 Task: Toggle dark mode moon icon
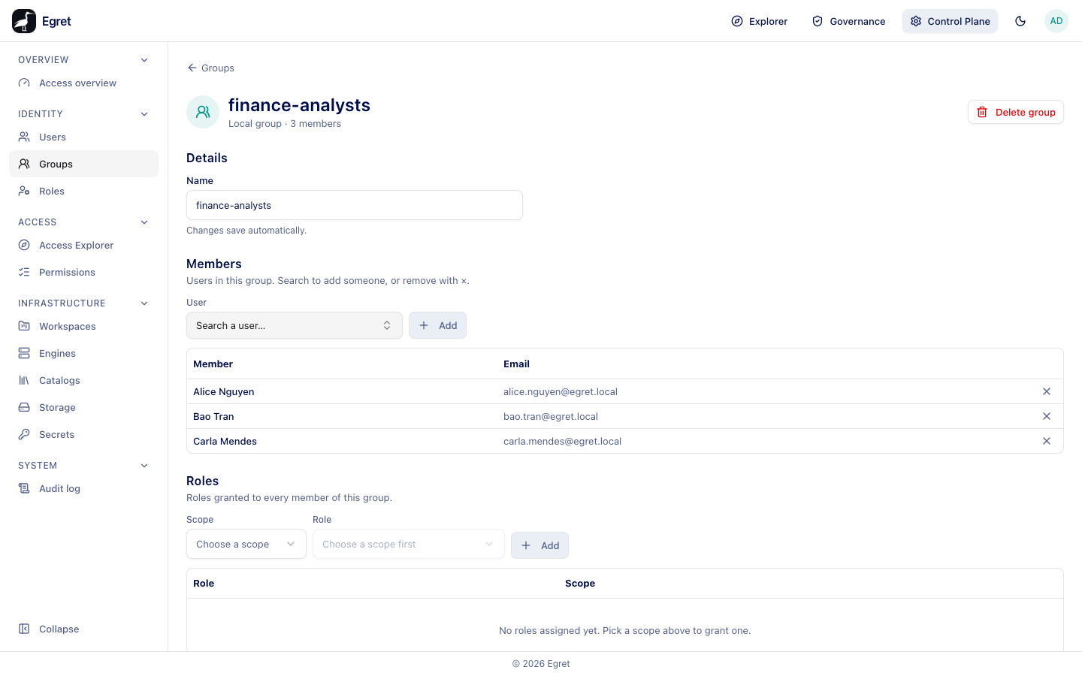point(1020,21)
